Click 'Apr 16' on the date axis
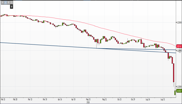The width and height of the screenshot is (182, 104). coord(59,99)
